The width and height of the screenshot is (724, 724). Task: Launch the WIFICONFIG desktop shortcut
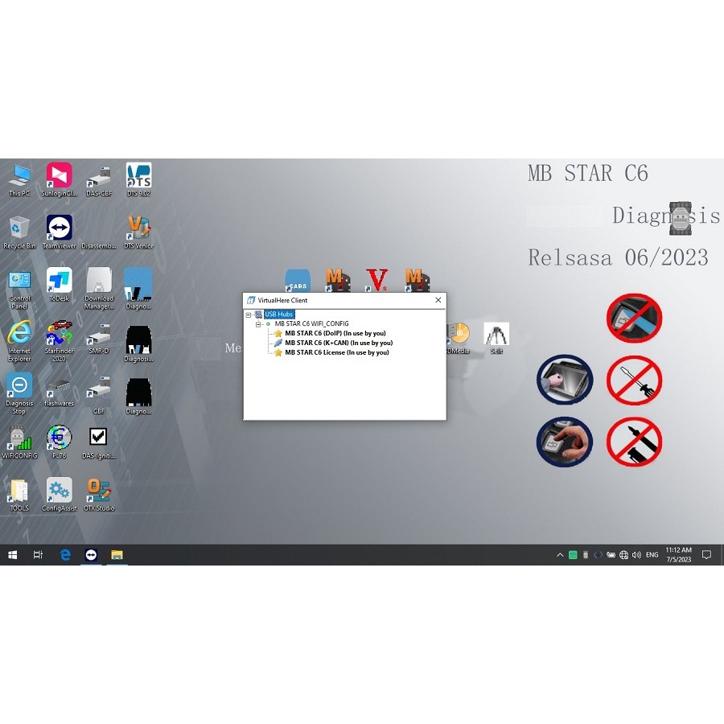pyautogui.click(x=19, y=442)
